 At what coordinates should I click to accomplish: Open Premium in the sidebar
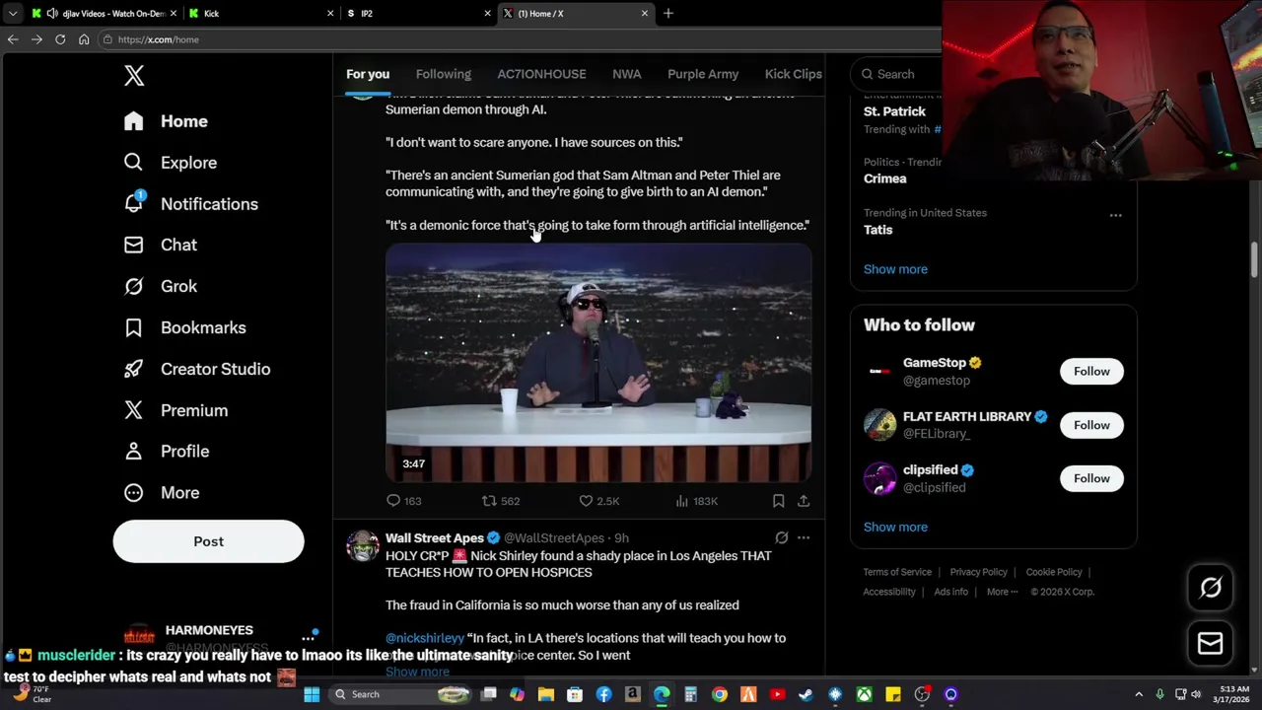click(175, 410)
